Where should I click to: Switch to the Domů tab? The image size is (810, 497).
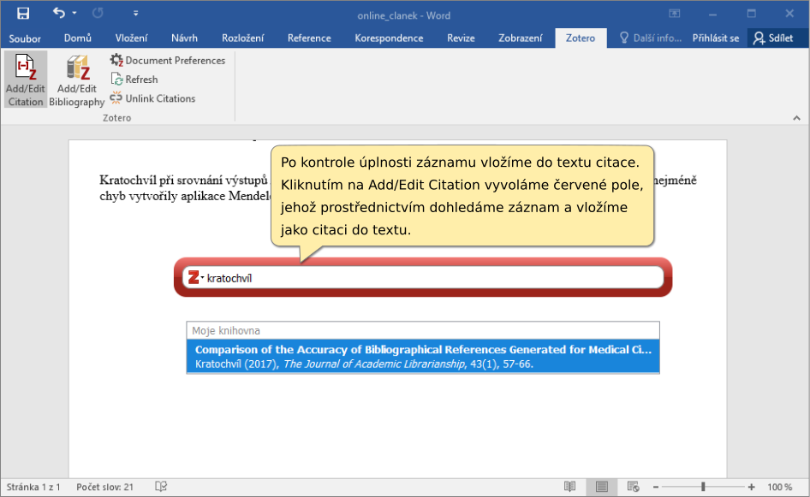tap(77, 38)
